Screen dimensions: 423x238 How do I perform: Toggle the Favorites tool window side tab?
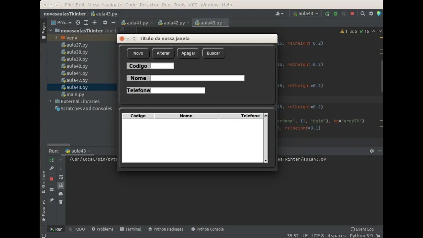pos(44,210)
